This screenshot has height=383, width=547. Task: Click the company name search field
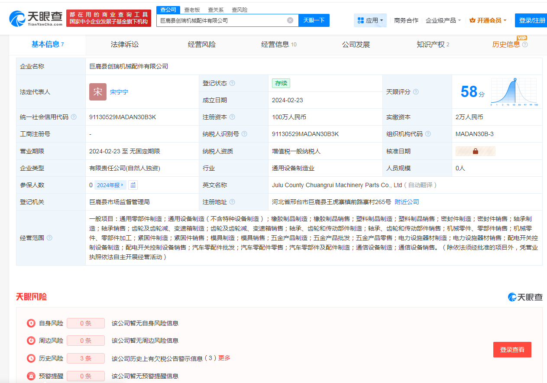tap(221, 20)
